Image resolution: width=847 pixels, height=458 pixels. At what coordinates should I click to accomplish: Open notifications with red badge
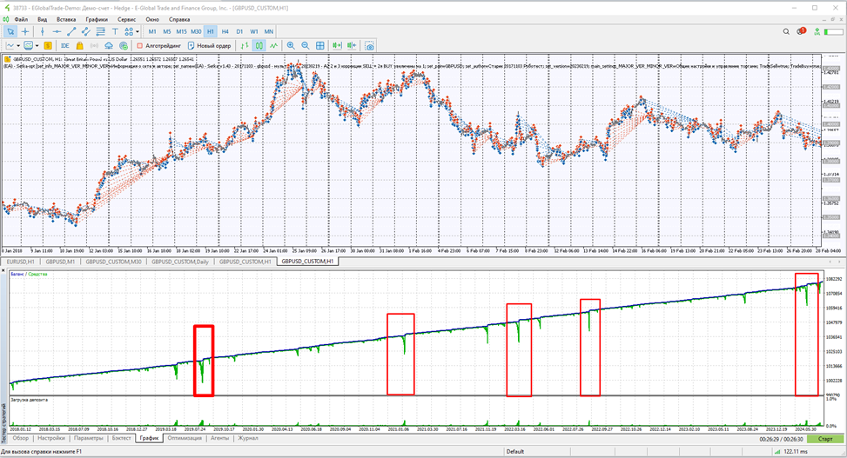(801, 32)
